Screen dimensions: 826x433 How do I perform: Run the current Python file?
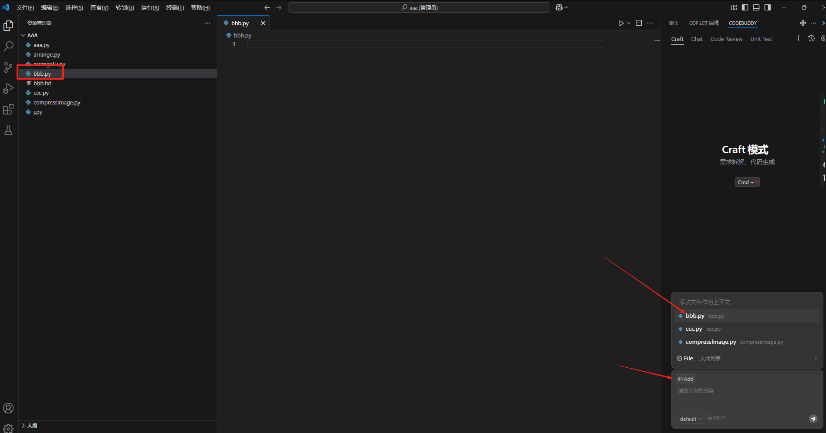click(x=621, y=23)
